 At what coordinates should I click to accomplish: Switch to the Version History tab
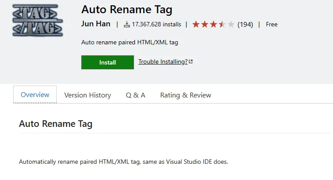[87, 95]
